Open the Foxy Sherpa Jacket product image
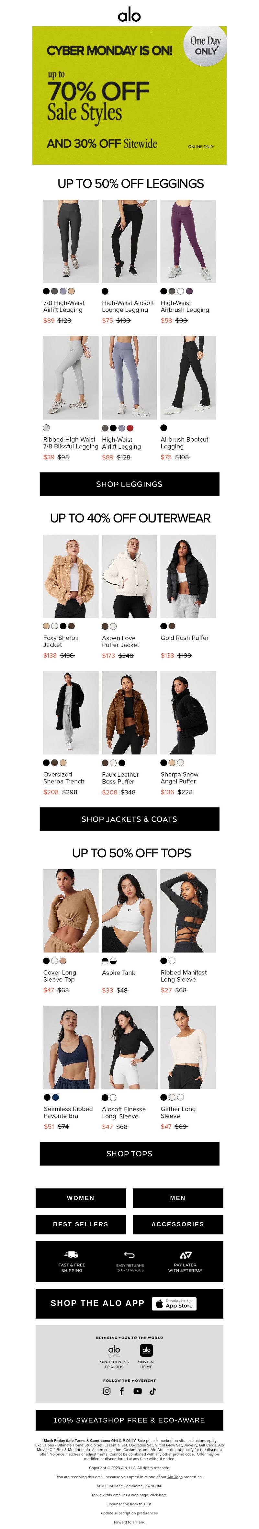 71,576
